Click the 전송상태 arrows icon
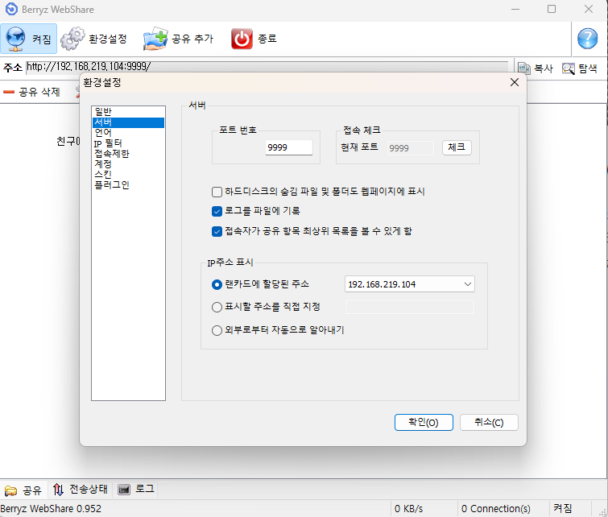The width and height of the screenshot is (608, 517). pyautogui.click(x=58, y=490)
